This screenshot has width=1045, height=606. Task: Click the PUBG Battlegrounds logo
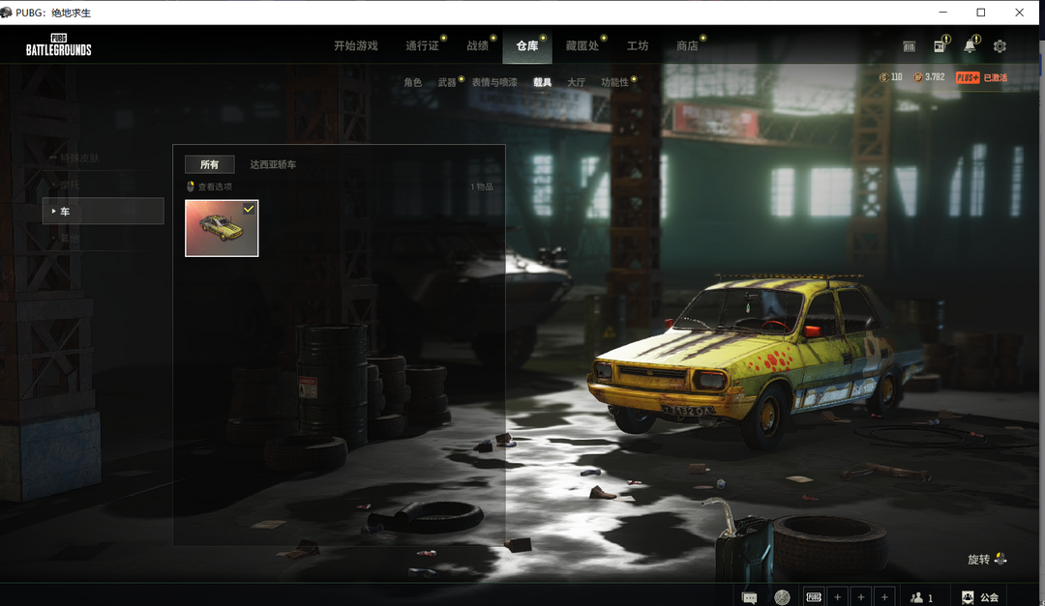coord(59,44)
